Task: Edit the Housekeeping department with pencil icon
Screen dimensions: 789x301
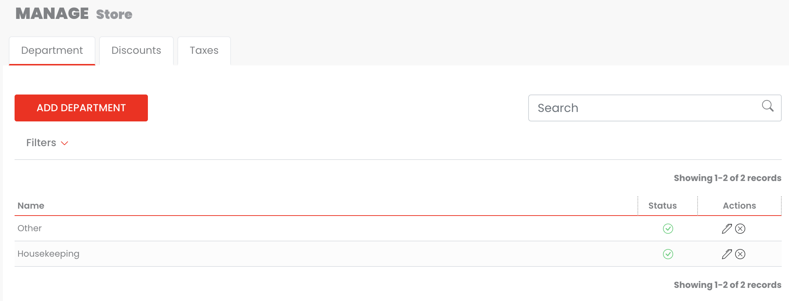Action: pyautogui.click(x=727, y=254)
